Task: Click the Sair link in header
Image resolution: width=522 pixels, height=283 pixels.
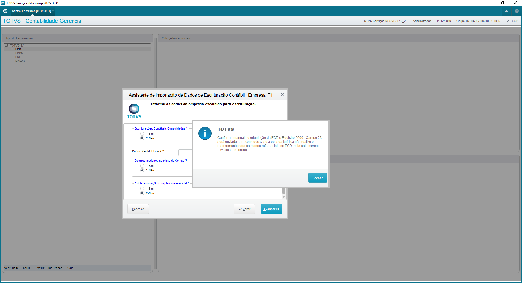Action: (x=515, y=21)
